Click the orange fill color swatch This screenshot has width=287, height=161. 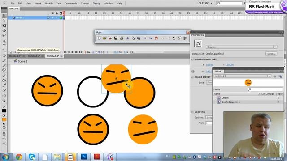coord(4,119)
